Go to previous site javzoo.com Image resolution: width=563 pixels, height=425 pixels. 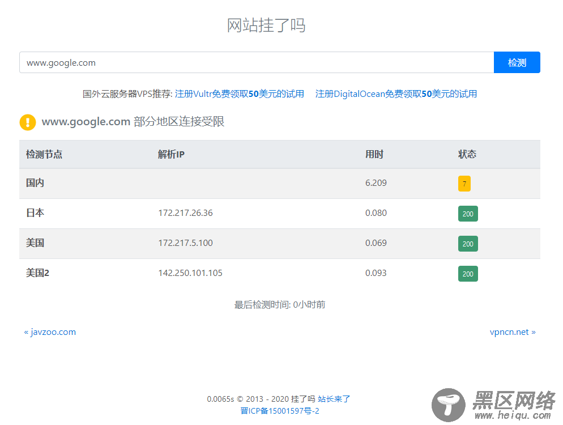tap(50, 332)
